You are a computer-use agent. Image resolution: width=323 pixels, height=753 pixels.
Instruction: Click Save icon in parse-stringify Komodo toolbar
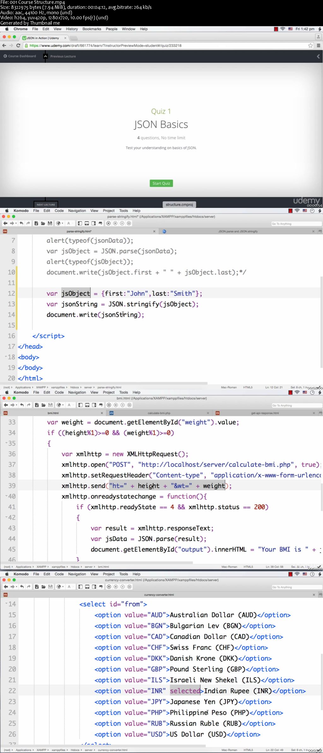(x=50, y=223)
